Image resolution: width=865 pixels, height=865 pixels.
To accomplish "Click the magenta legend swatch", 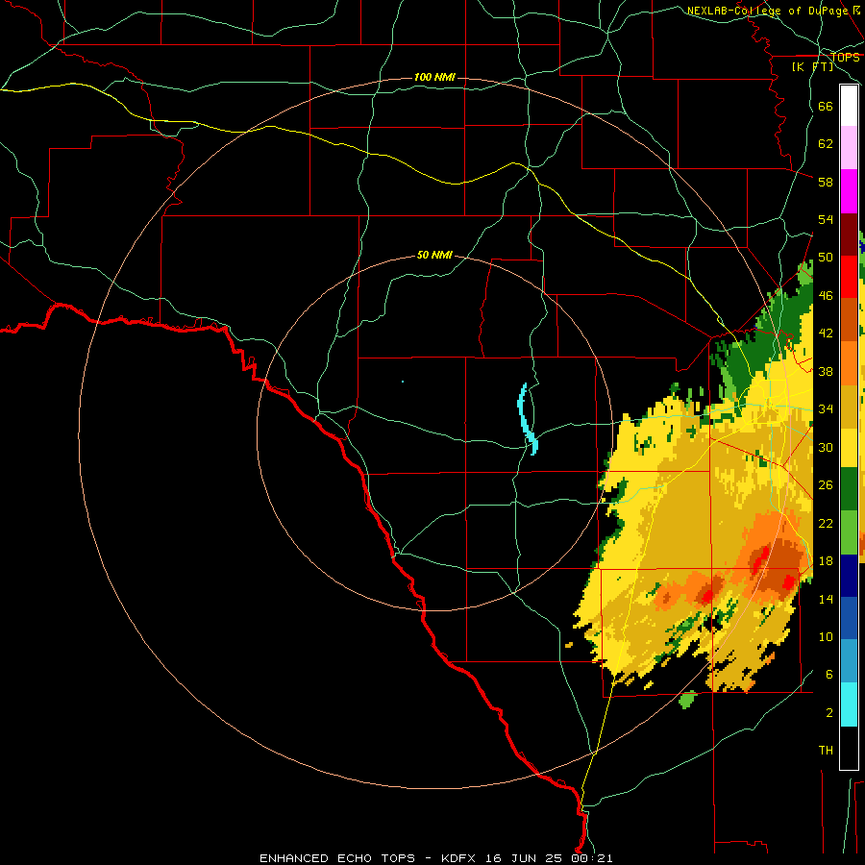I will tap(849, 191).
